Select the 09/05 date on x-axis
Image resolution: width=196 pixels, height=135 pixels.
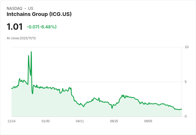(x=148, y=121)
